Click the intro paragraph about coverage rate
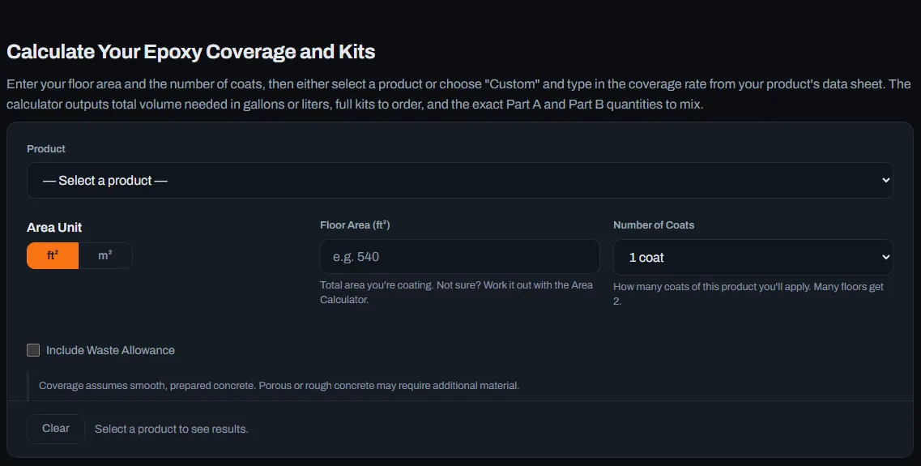This screenshot has width=921, height=466. [x=458, y=95]
